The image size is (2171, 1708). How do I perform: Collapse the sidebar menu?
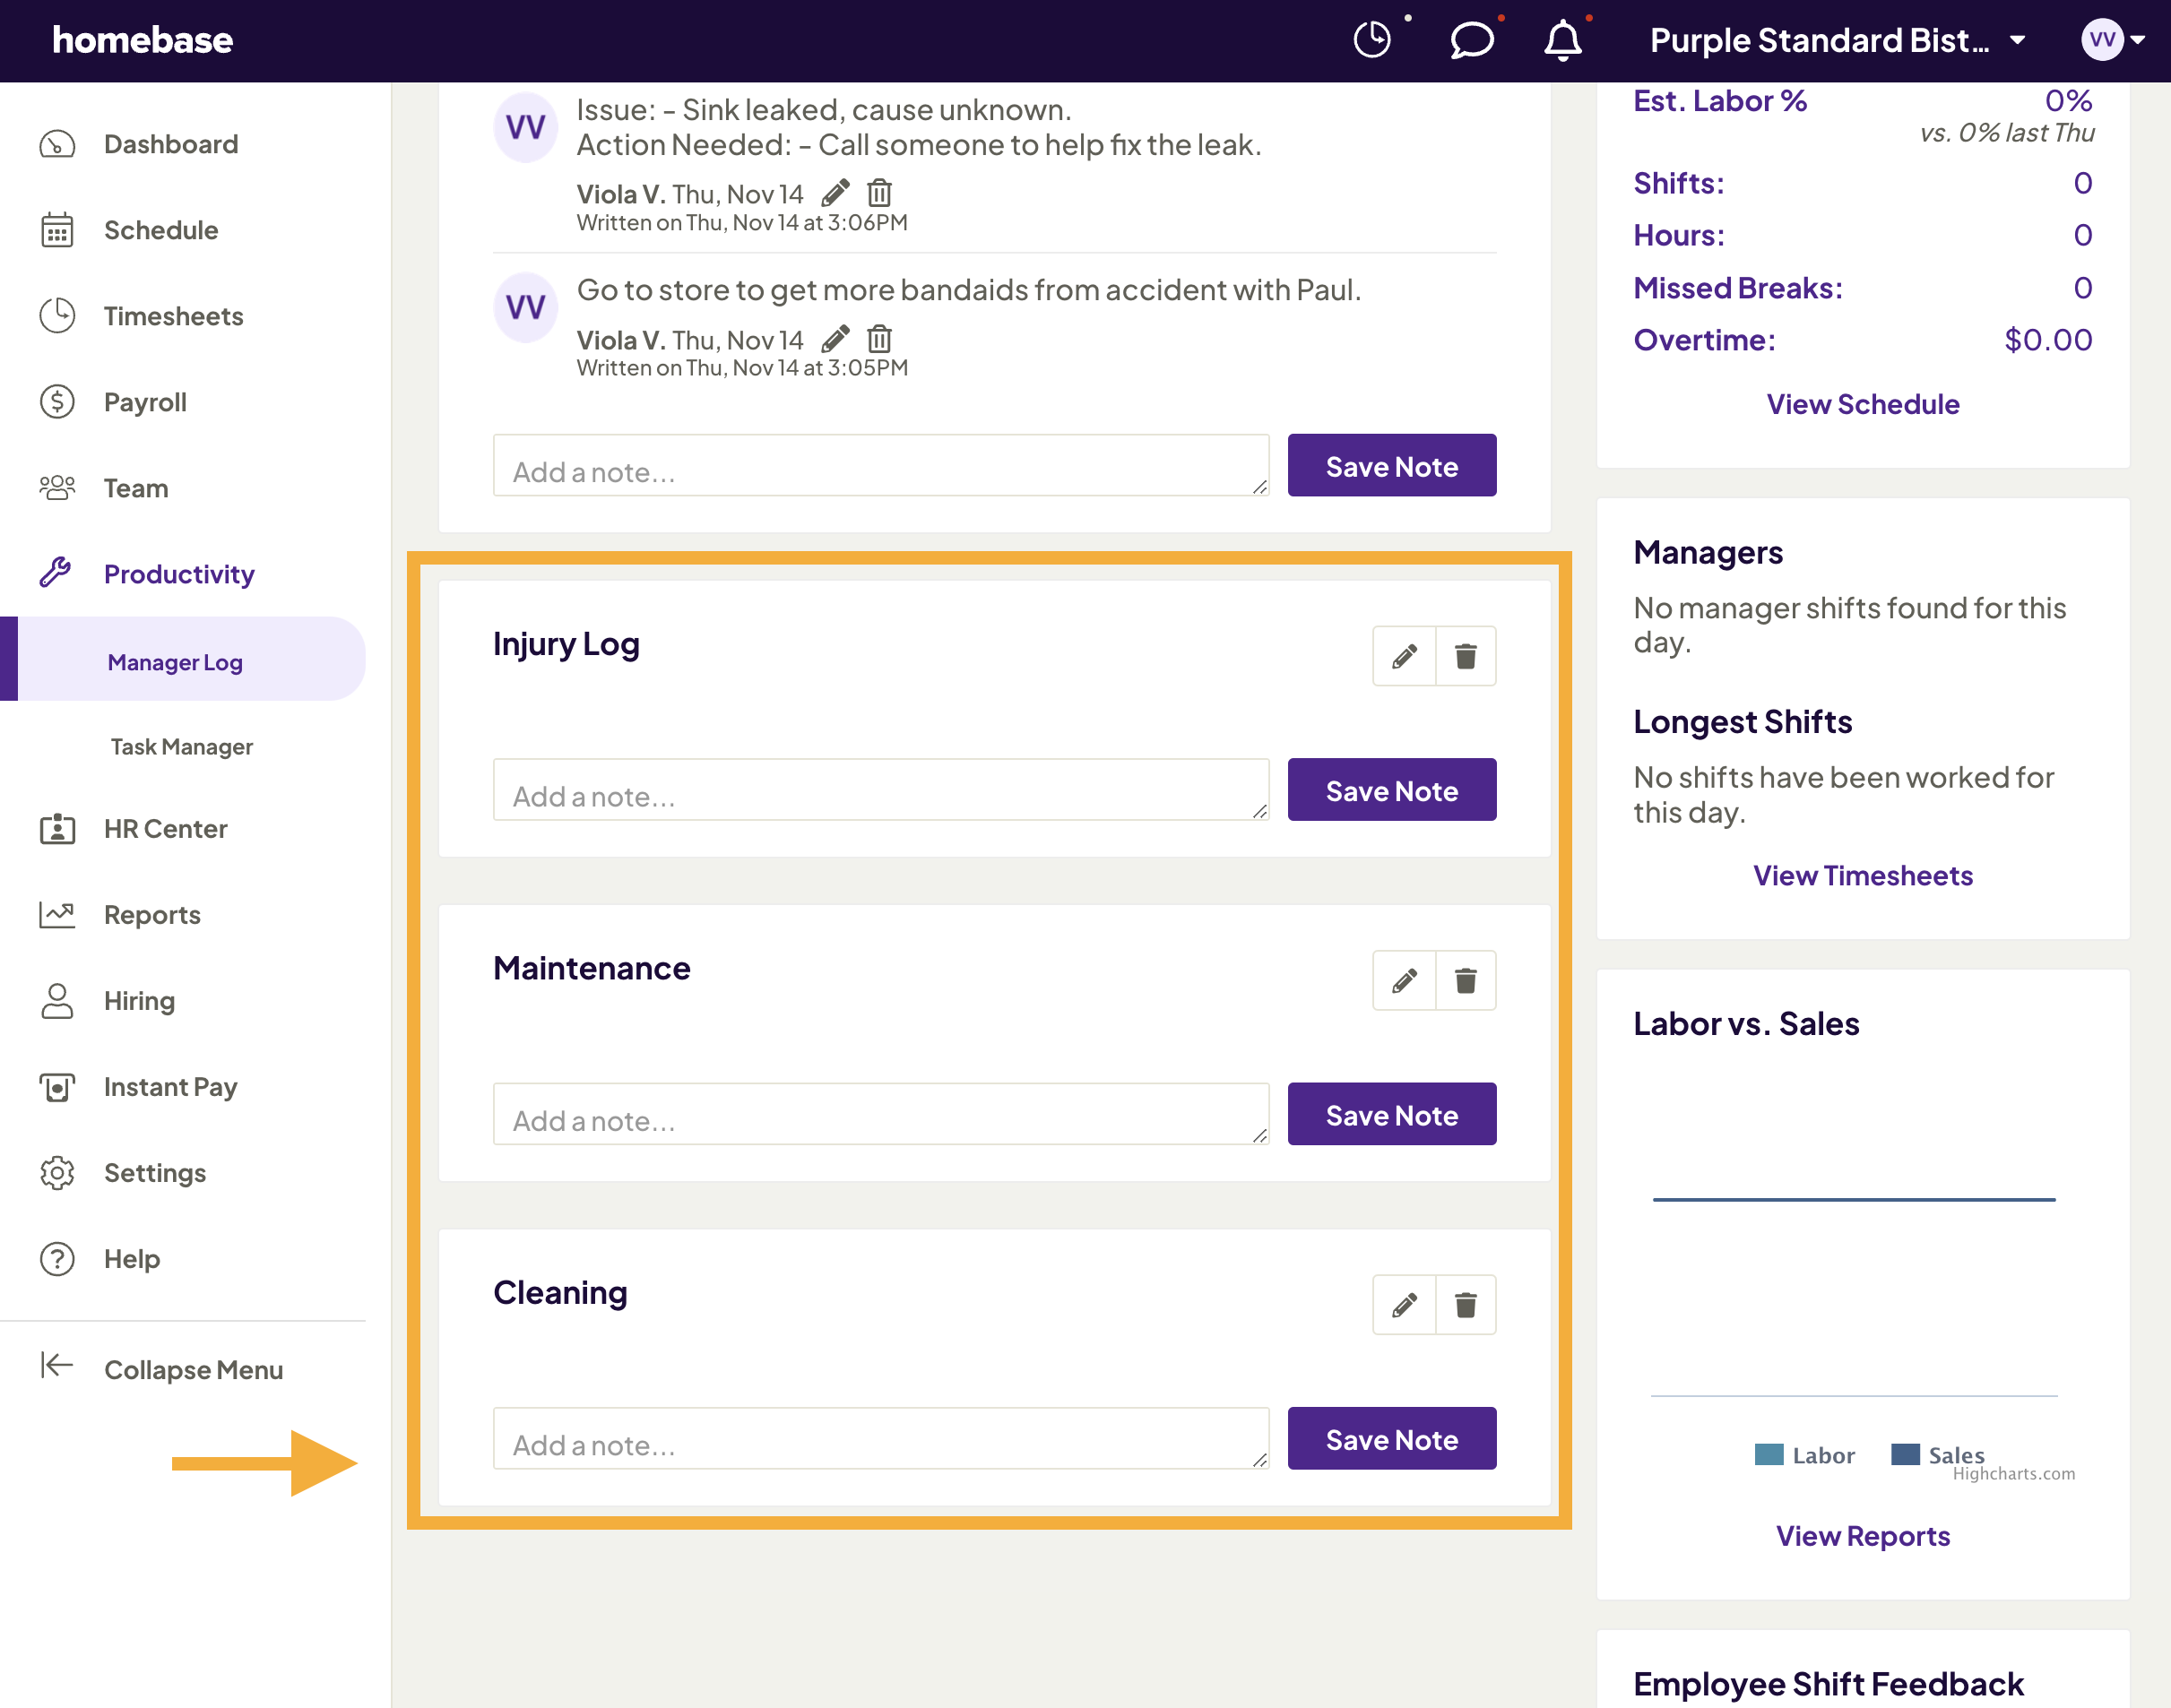pos(162,1369)
